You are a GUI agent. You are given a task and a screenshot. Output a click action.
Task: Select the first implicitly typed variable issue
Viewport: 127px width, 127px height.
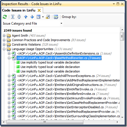(50, 62)
